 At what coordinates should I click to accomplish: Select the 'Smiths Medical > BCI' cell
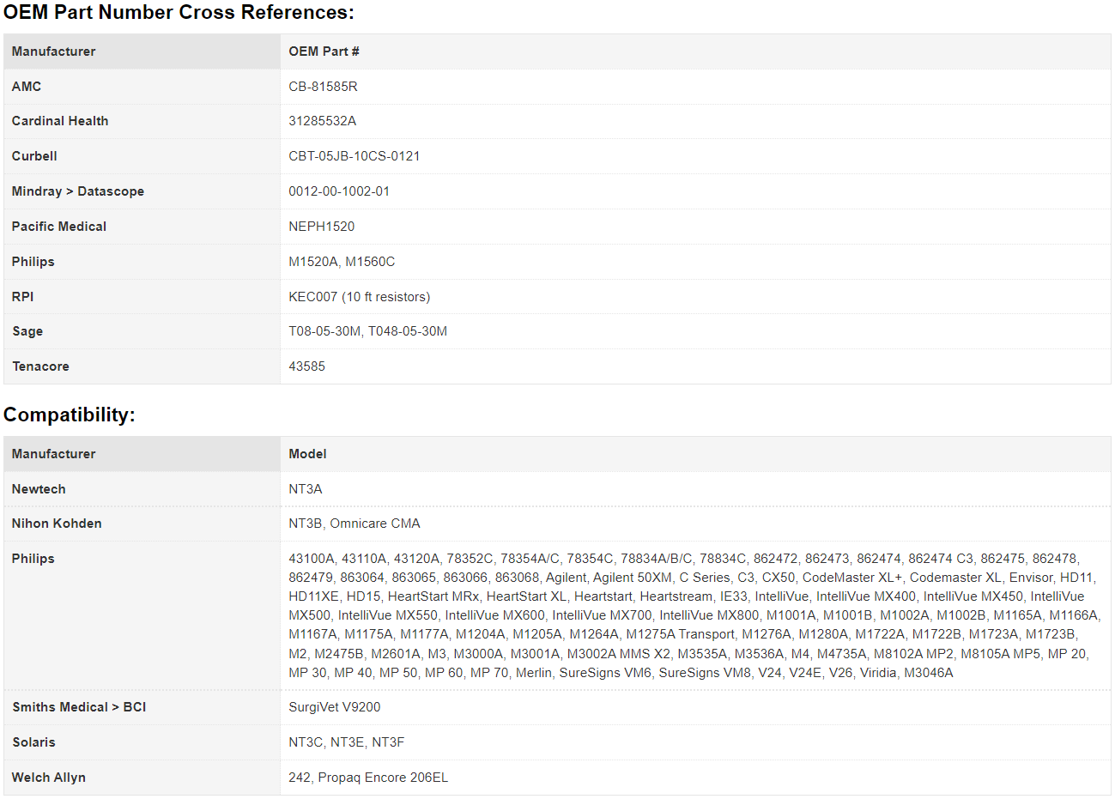click(x=142, y=707)
